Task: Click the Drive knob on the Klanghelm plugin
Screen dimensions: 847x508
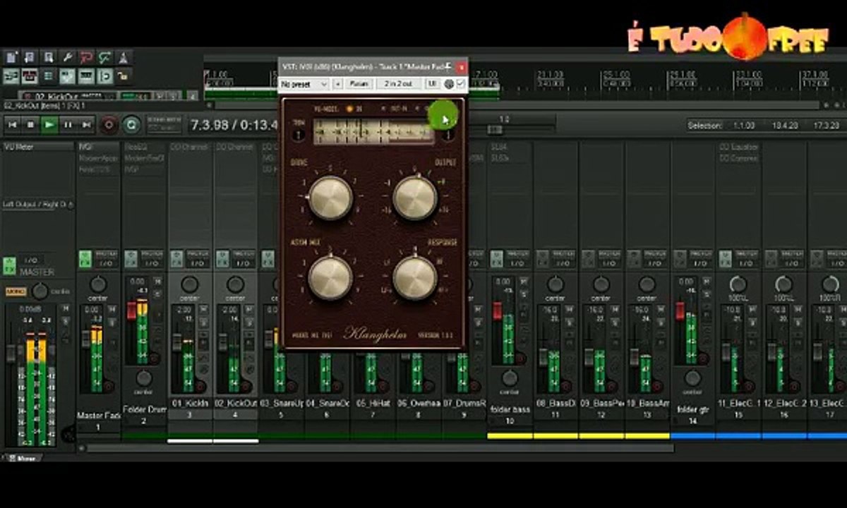Action: coord(330,198)
